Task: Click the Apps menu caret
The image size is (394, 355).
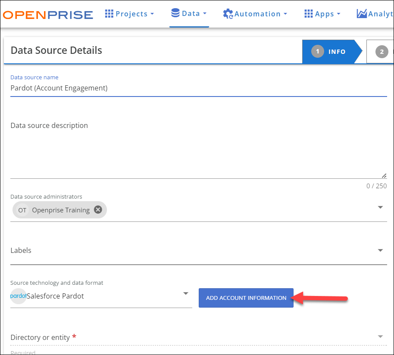Action: 338,14
